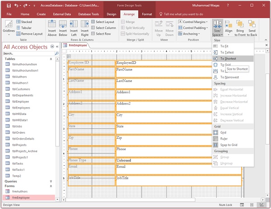Click the Bring to Front icon

coord(240,26)
